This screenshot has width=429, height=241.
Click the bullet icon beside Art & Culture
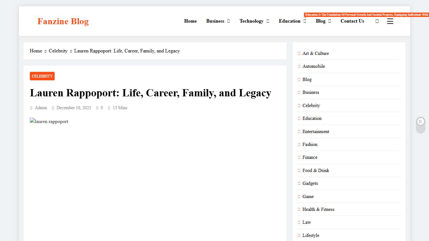(299, 53)
